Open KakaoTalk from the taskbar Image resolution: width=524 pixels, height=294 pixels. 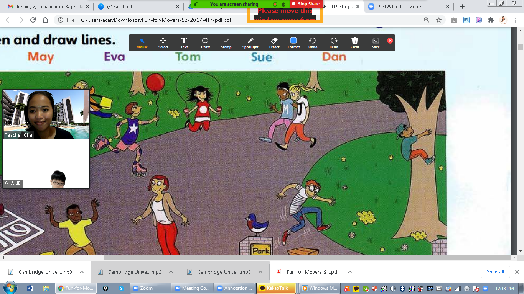coord(276,288)
